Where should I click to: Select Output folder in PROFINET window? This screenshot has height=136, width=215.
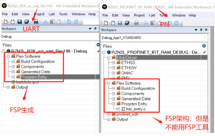(122, 120)
